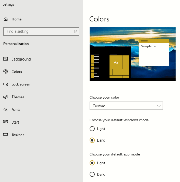
Task: Go to Background settings
Action: point(21,59)
